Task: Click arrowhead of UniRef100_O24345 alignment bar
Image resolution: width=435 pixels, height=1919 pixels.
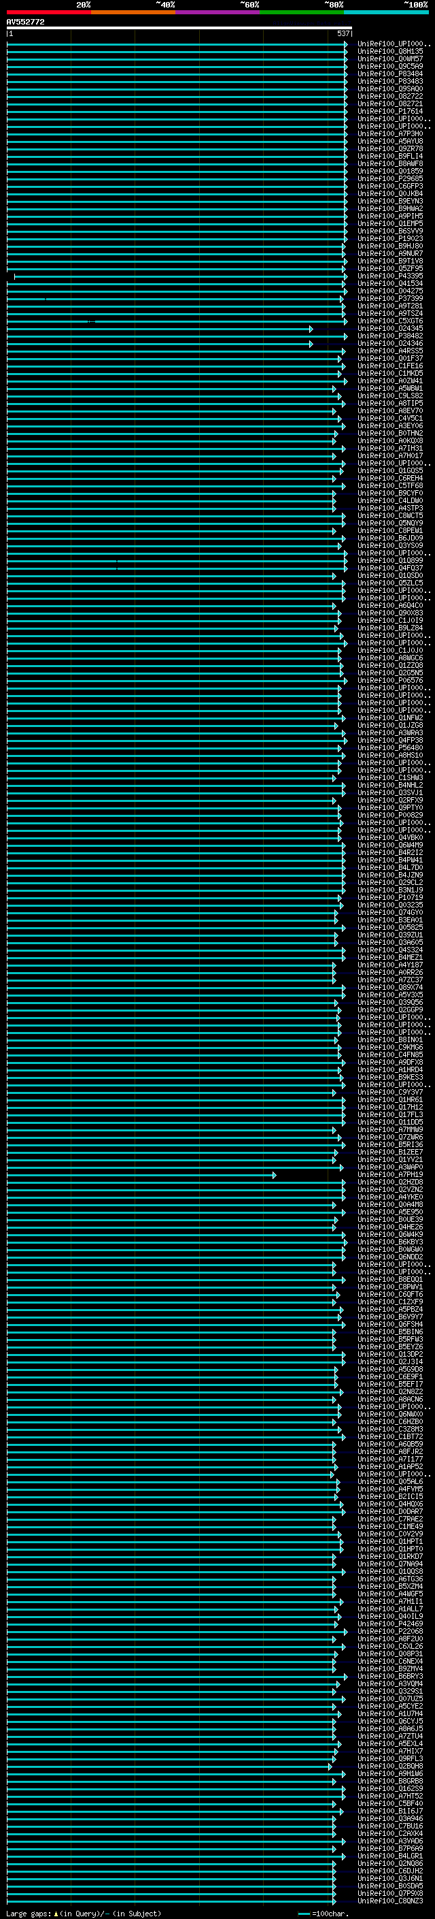Action: coord(311,329)
